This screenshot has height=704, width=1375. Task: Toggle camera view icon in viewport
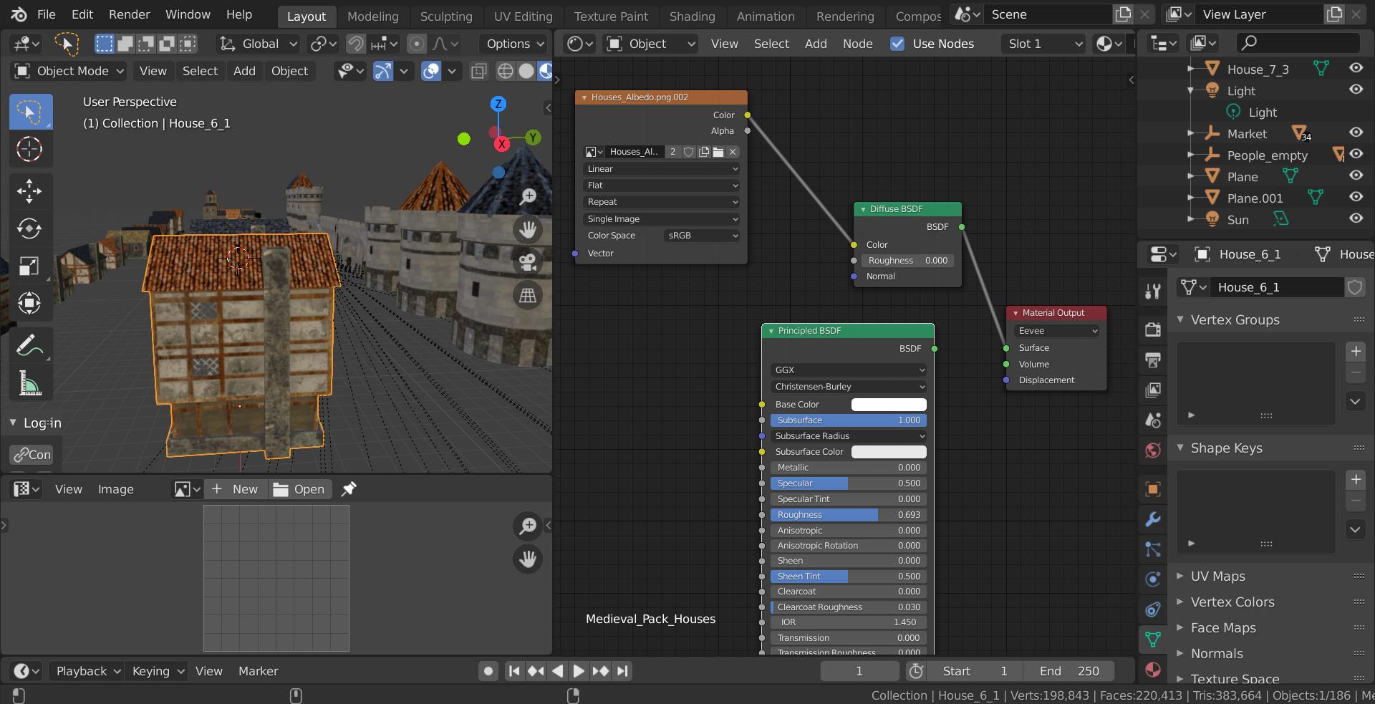(x=529, y=262)
